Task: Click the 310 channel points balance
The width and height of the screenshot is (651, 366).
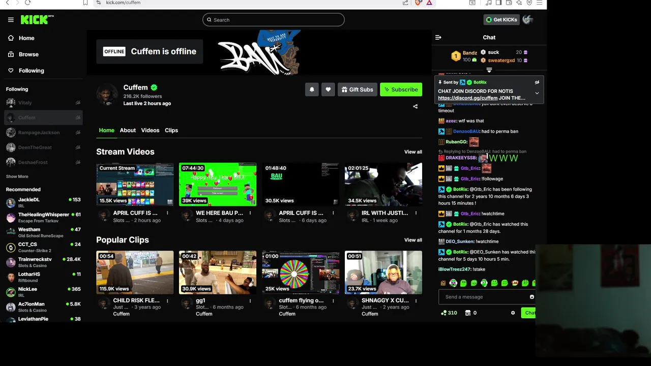Action: pos(449,313)
